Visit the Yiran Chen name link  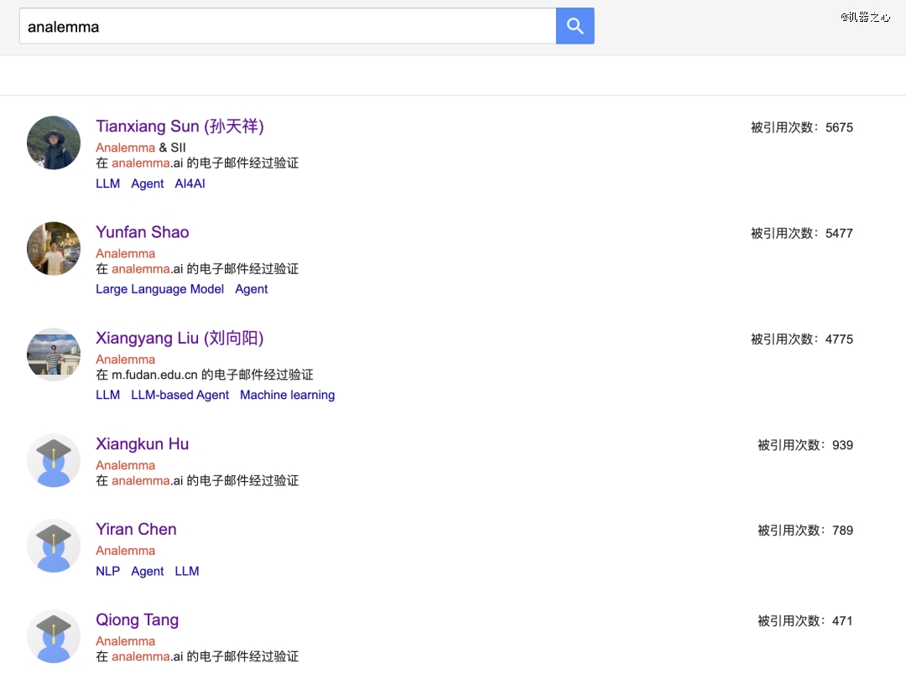point(136,529)
